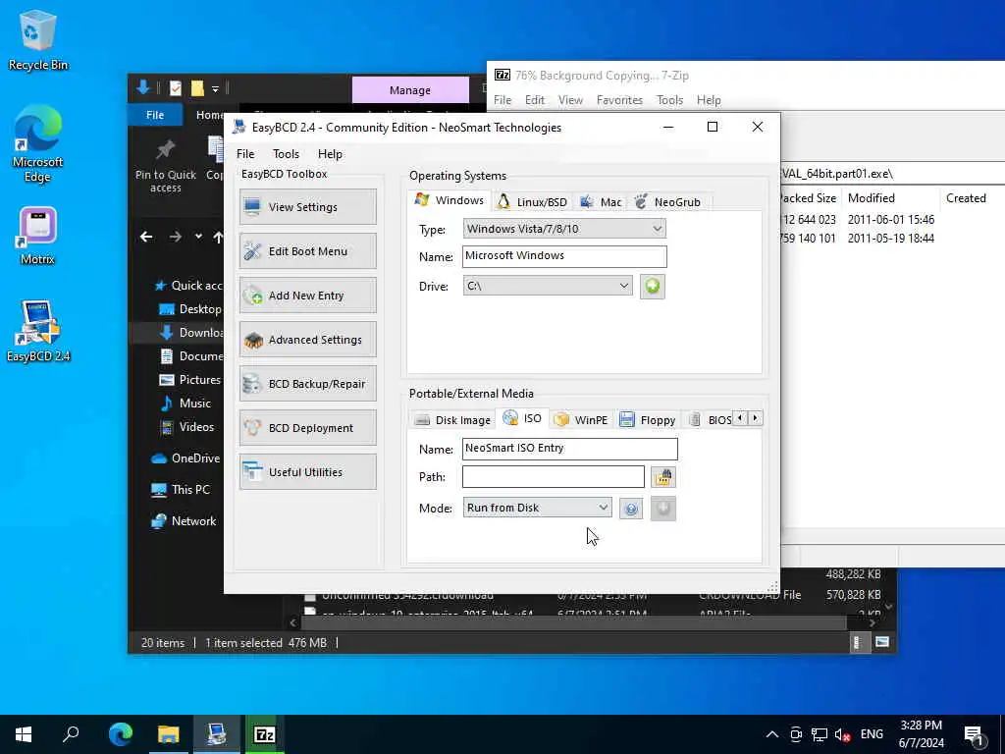Open Useful Utilities section
This screenshot has height=754, width=1005.
click(307, 472)
